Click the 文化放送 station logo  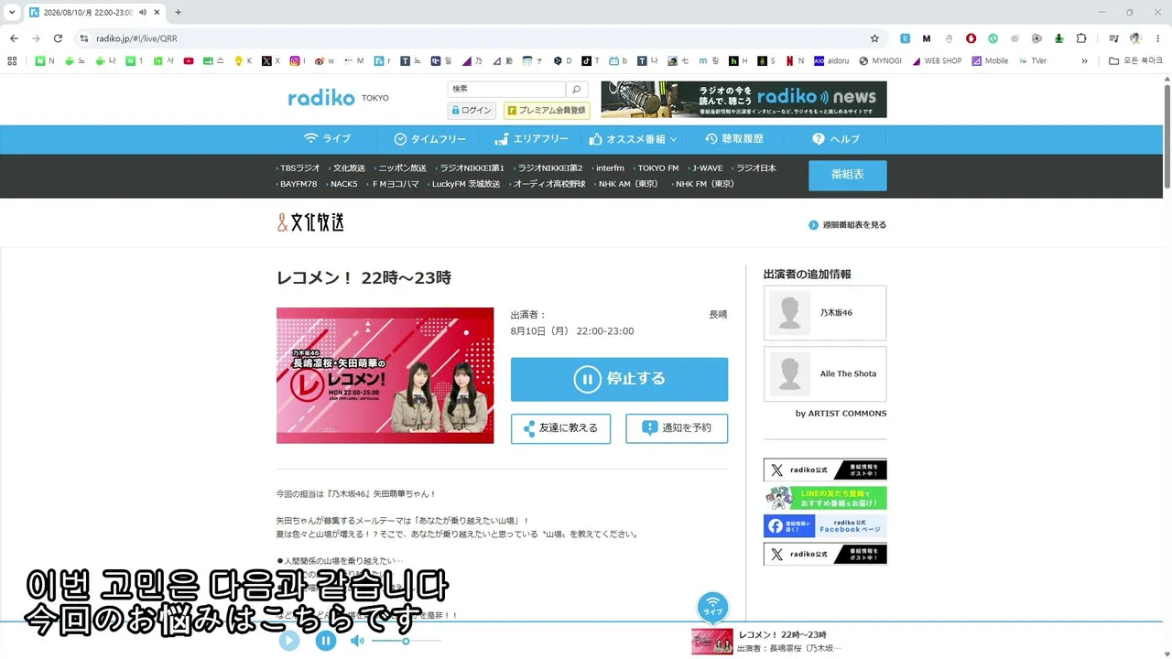click(311, 222)
